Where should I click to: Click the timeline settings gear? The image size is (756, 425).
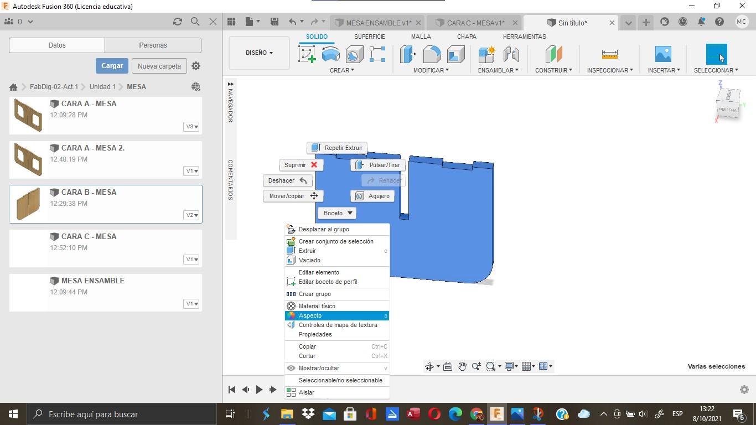pyautogui.click(x=744, y=390)
